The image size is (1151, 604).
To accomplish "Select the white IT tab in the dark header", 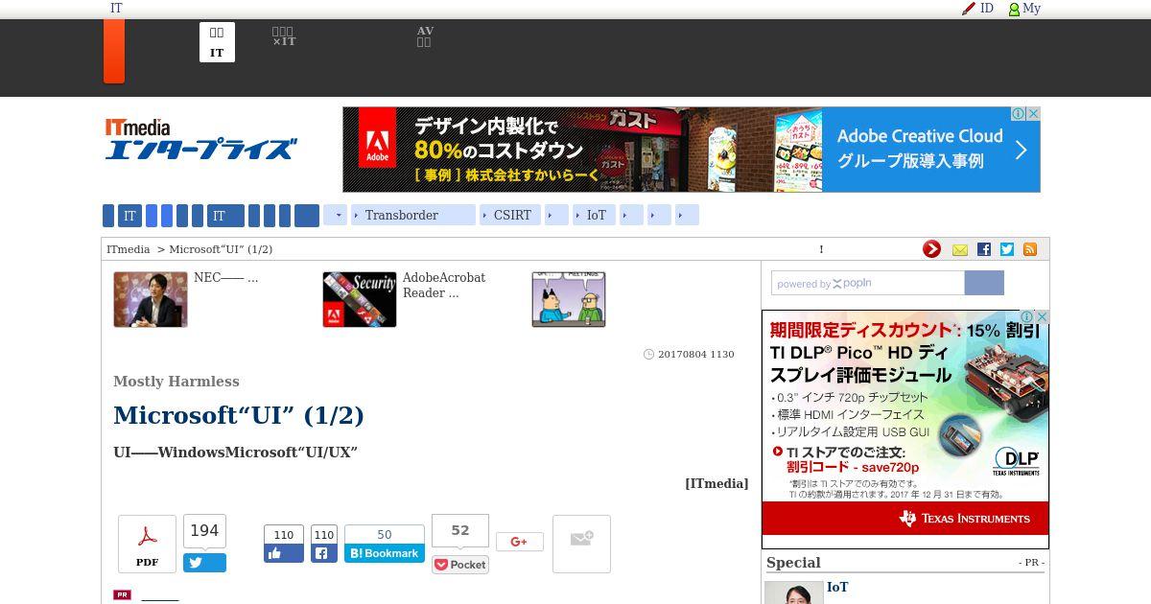I will (217, 42).
